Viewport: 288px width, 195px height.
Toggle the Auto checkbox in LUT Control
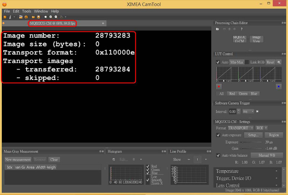click(x=218, y=62)
